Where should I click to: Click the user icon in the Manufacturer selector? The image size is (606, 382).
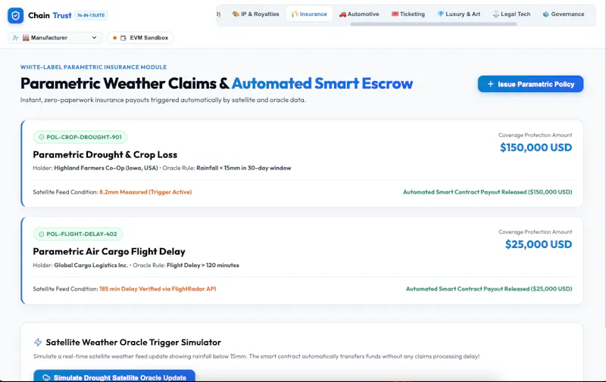pos(15,38)
